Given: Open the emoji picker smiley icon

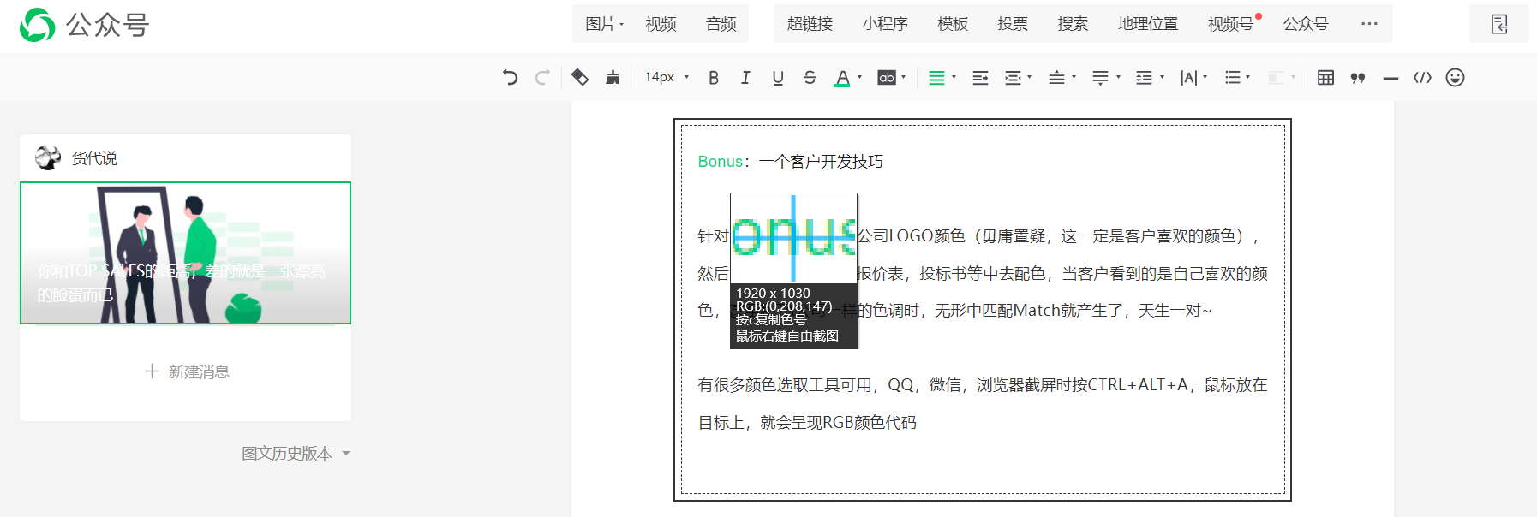Looking at the screenshot, I should tap(1455, 78).
